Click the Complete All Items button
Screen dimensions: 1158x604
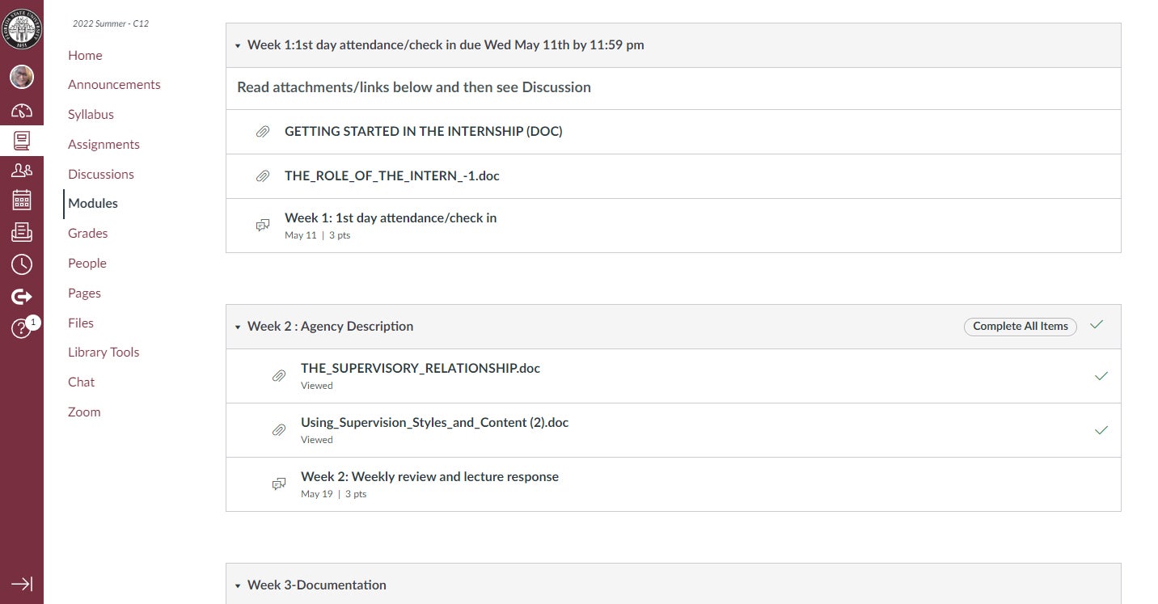(x=1020, y=326)
